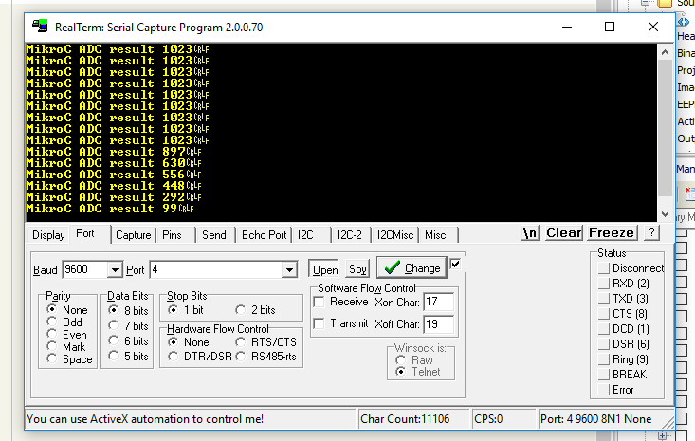Click the question mark help button
The image size is (695, 441).
pyautogui.click(x=651, y=232)
